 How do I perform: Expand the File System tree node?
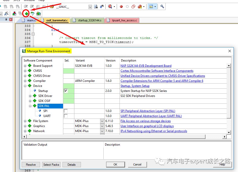click(25, 121)
